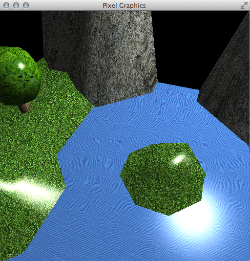Click the leftmost window close button
Viewport: 250px width, 261px height.
(x=6, y=5)
